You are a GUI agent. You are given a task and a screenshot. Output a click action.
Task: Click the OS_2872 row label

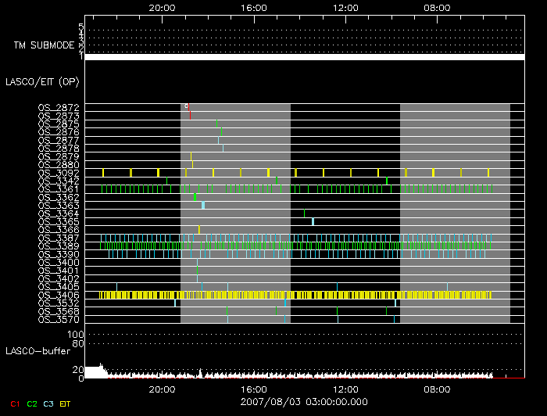click(x=58, y=107)
